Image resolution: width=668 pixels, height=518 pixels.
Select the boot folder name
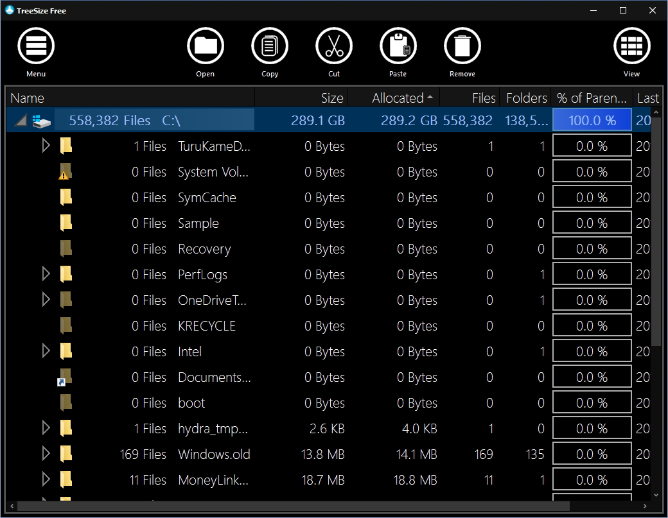(191, 403)
